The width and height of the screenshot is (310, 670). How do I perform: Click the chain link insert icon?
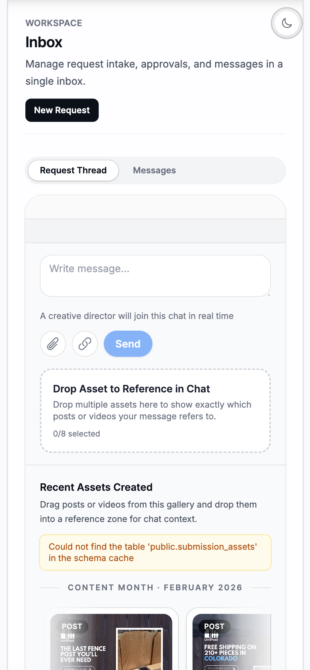tap(85, 344)
